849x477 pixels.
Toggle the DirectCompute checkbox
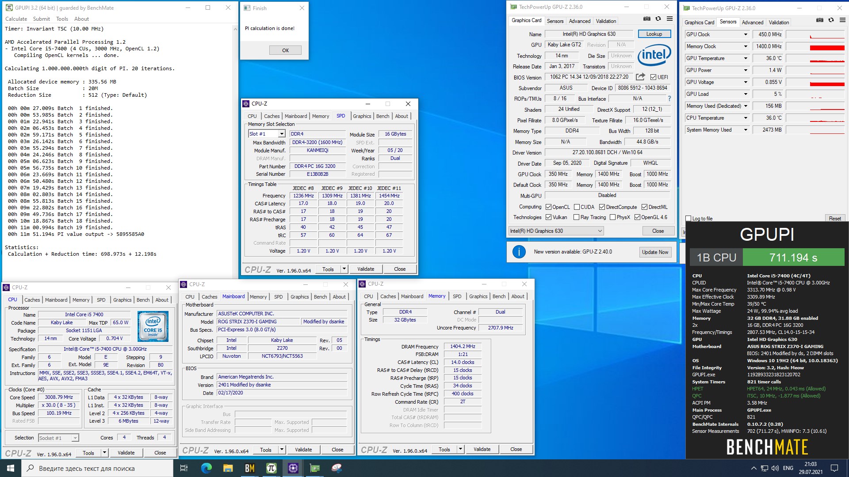(602, 207)
